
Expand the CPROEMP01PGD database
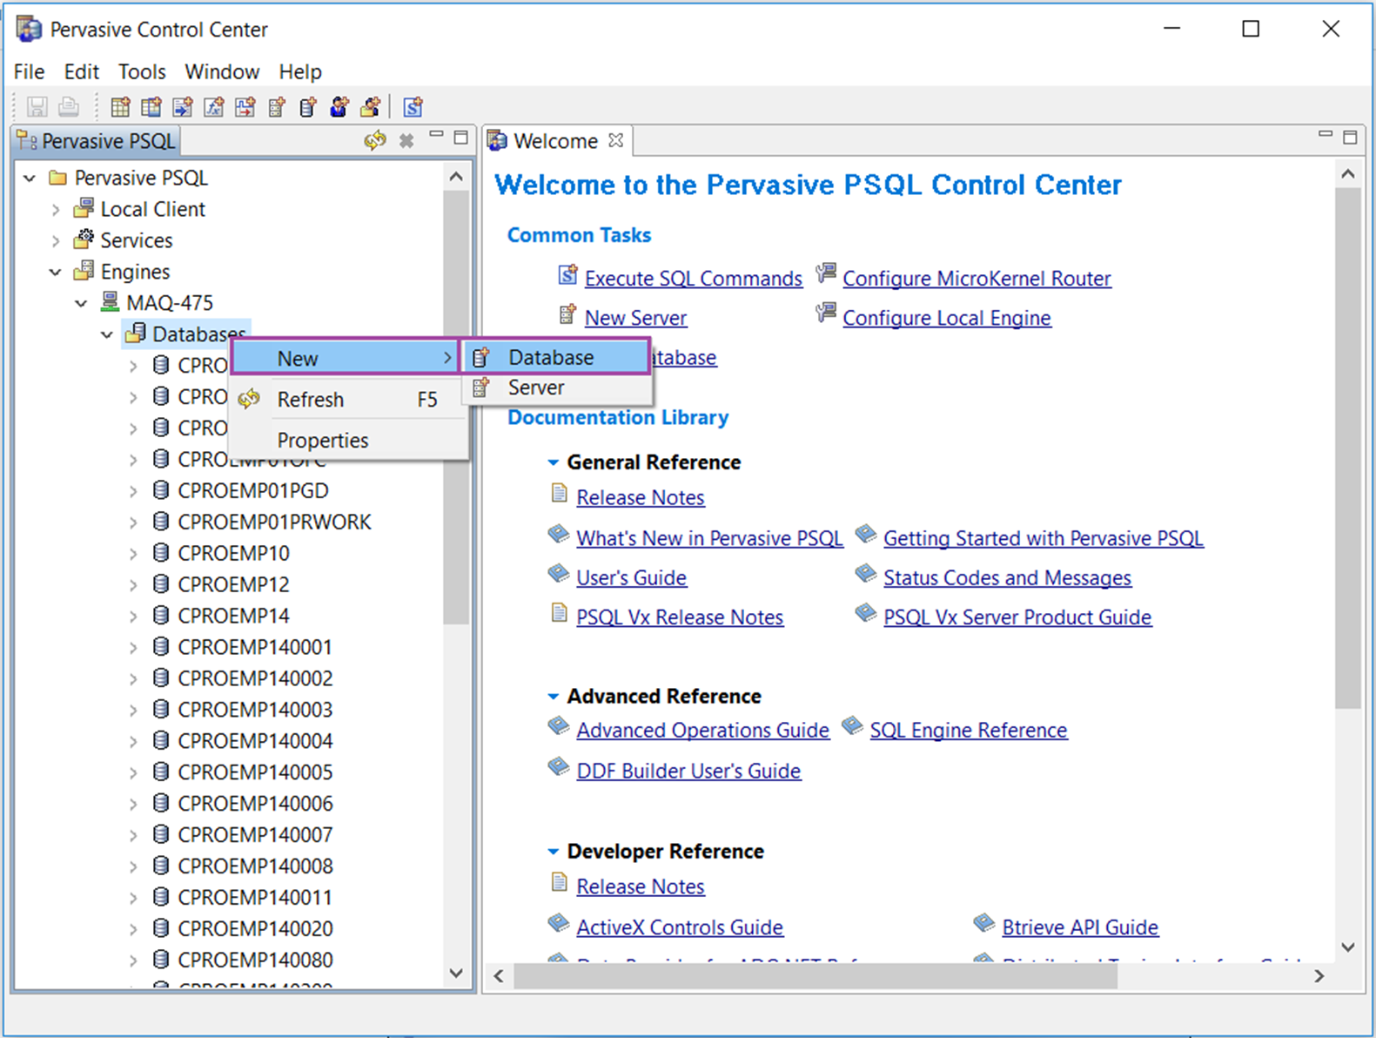point(133,491)
